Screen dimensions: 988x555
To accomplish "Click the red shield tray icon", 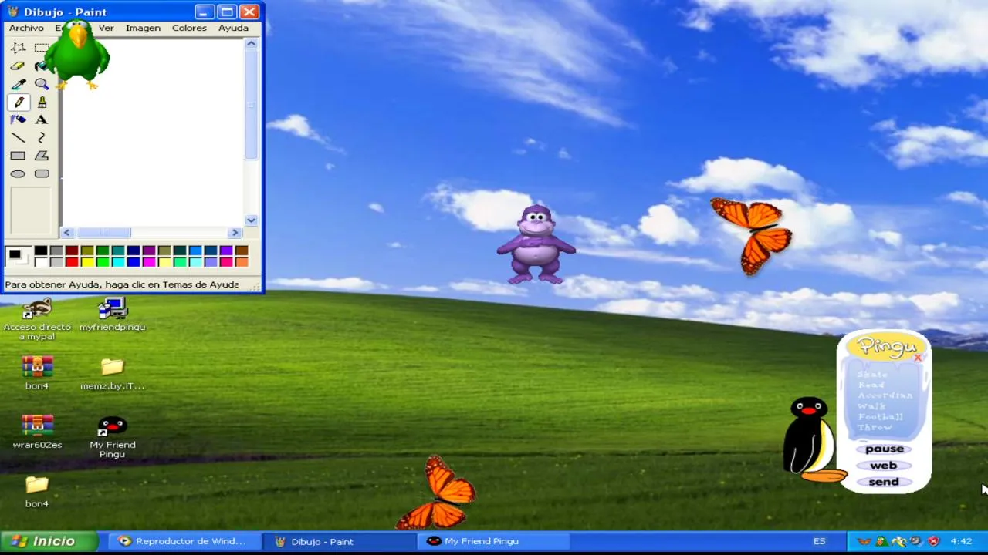I will click(x=933, y=541).
